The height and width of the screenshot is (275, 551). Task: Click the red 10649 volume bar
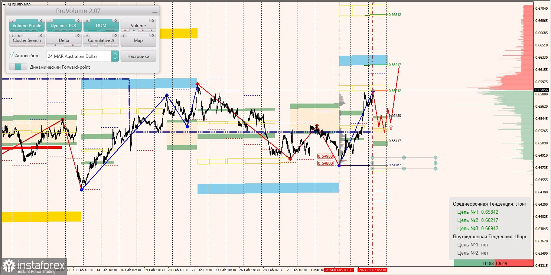514,263
